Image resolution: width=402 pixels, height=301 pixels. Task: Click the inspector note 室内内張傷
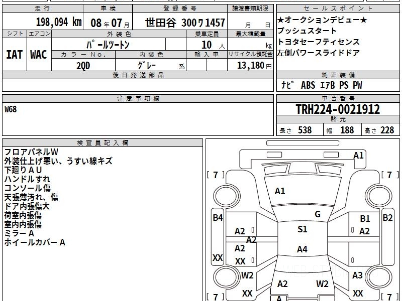point(23,224)
